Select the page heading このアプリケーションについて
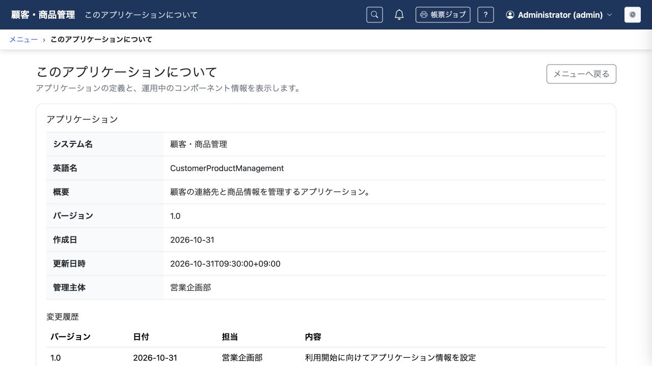 click(127, 72)
